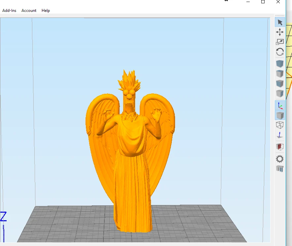This screenshot has width=292, height=246.
Task: Toggle surface normals display
Action: (x=280, y=135)
